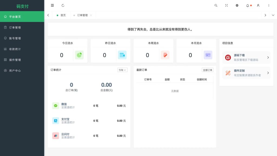This screenshot has width=277, height=156.
Task: Select 订单管理 in the sidebar
Action: coord(15,27)
